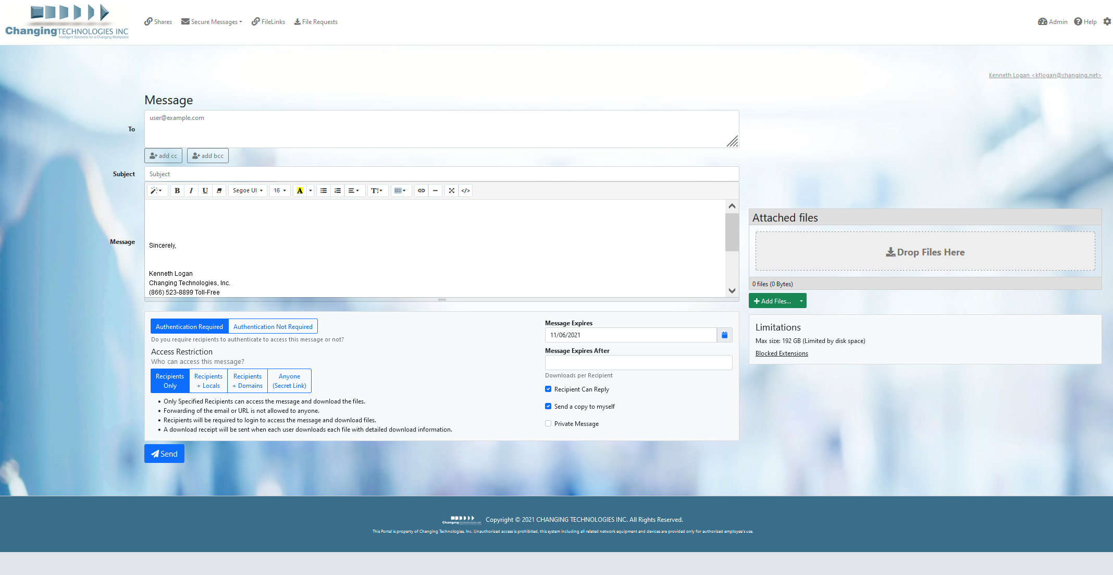Insert a hyperlink with the link icon

[421, 190]
